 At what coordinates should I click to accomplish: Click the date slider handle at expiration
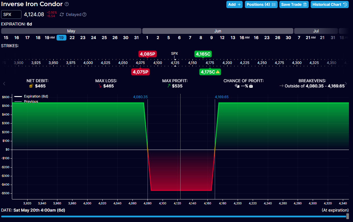coord(347,216)
